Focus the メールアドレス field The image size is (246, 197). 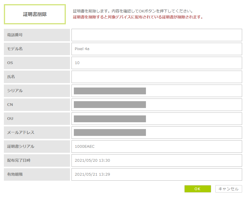pos(157,133)
